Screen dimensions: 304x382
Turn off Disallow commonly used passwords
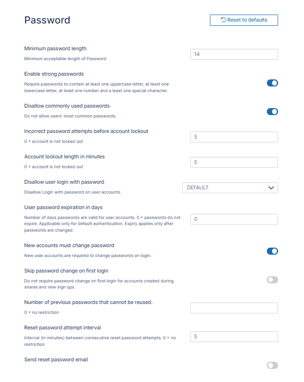coord(272,112)
